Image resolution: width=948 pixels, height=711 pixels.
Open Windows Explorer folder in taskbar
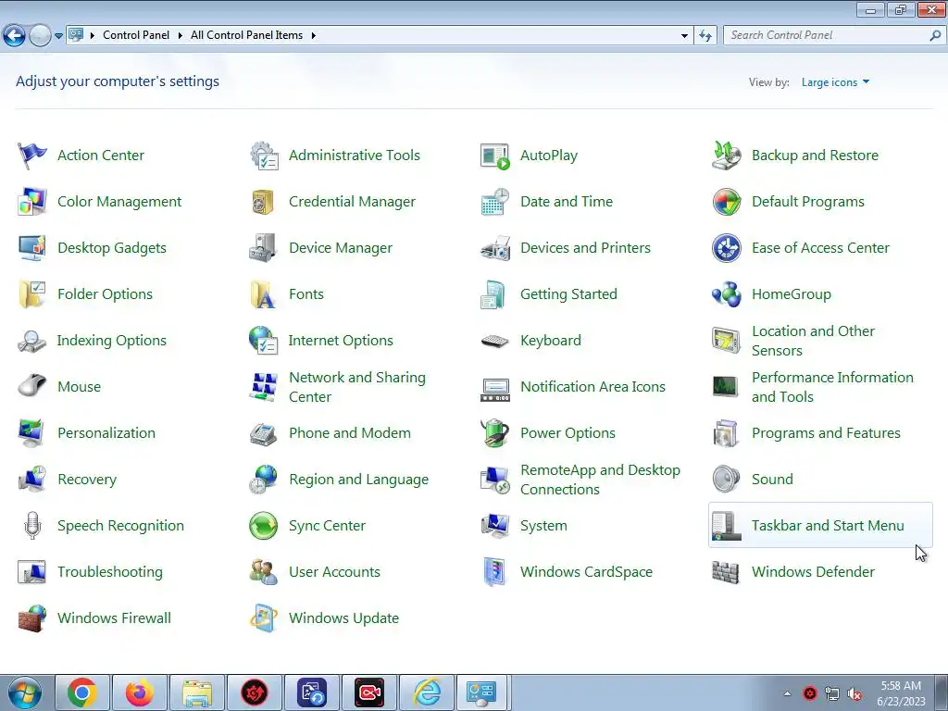point(197,692)
